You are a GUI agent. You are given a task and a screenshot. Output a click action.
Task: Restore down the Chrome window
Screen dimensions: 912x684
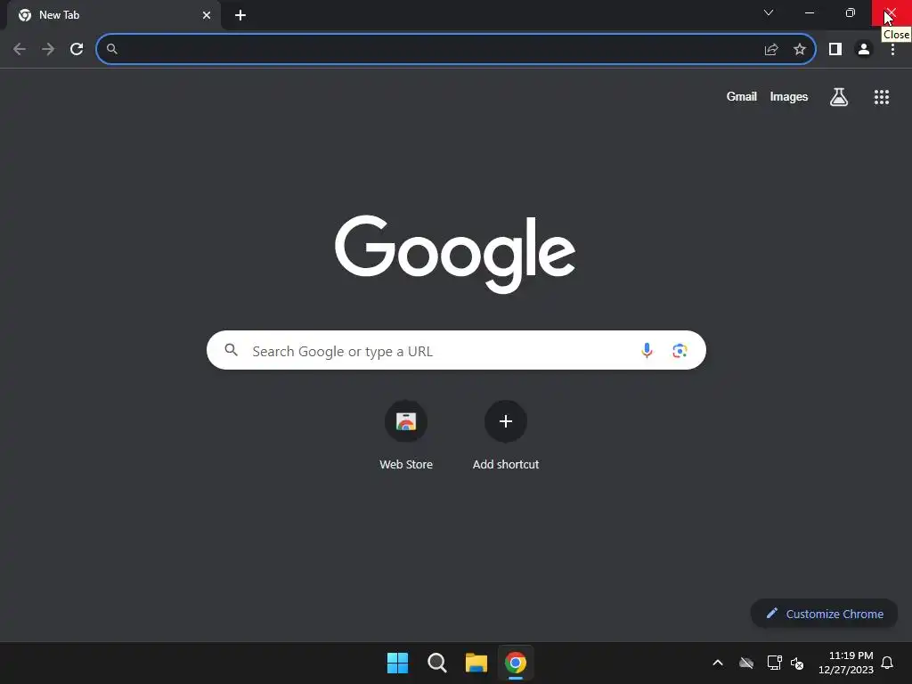click(850, 12)
